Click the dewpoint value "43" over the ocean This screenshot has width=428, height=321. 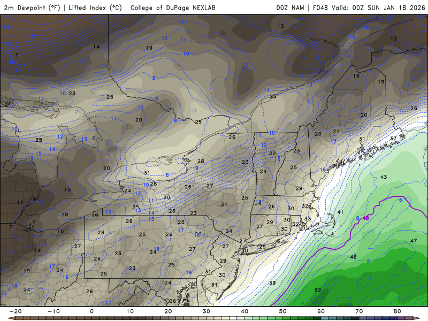[x=384, y=177]
